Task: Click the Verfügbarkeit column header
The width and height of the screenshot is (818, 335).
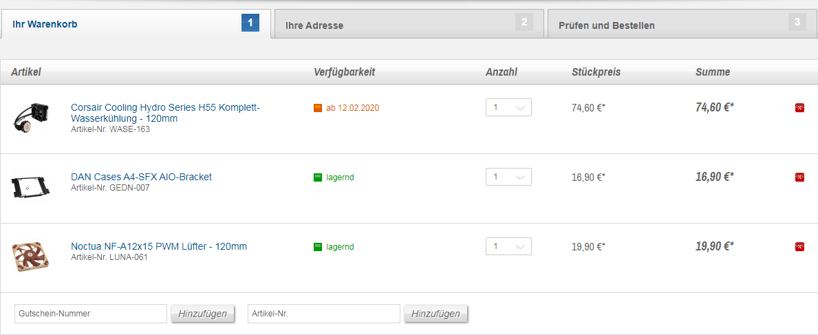Action: coord(344,72)
